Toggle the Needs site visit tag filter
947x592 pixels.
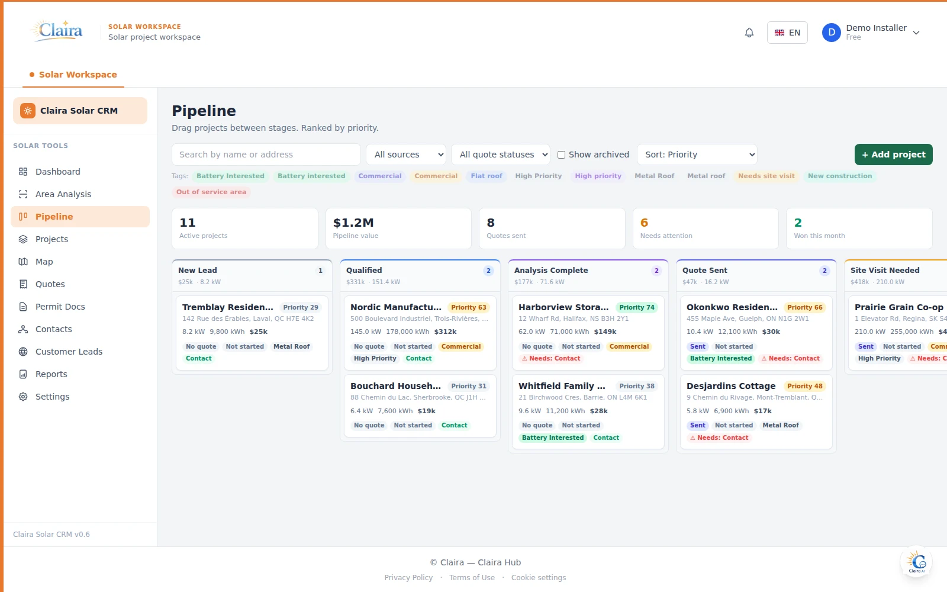tap(766, 176)
